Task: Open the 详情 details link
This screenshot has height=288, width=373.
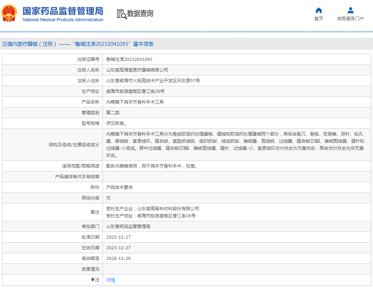Action: pos(111,280)
